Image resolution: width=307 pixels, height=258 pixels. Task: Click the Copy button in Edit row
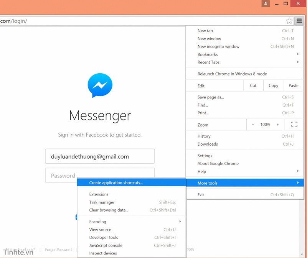click(x=273, y=85)
